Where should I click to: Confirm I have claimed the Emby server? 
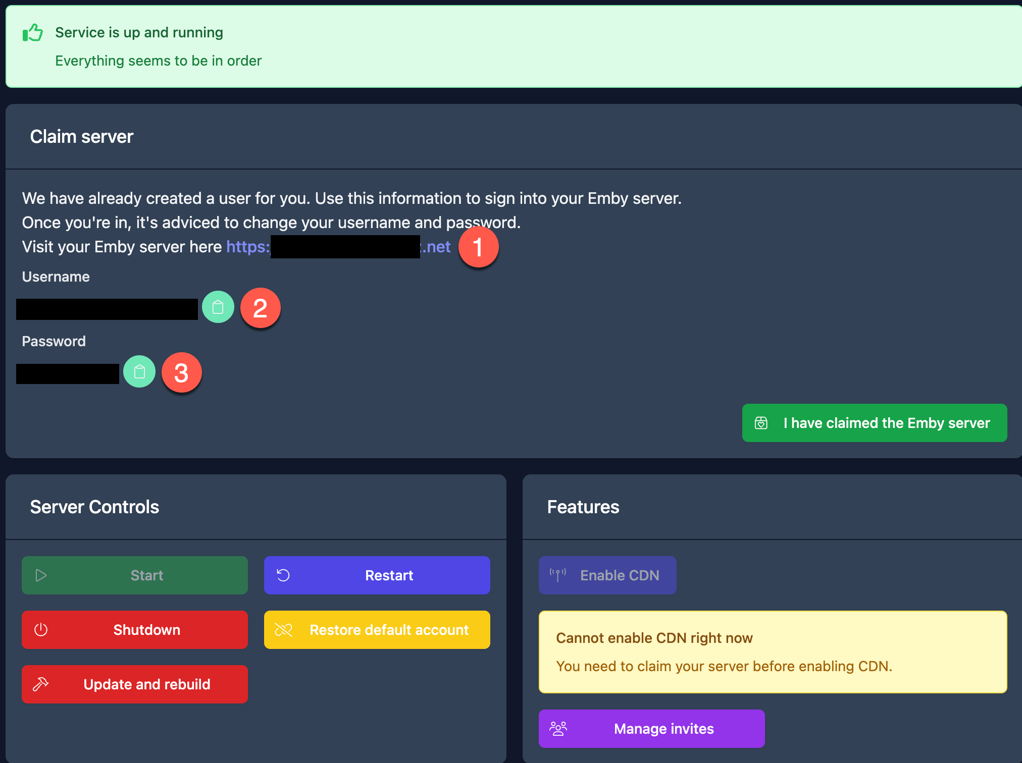875,423
